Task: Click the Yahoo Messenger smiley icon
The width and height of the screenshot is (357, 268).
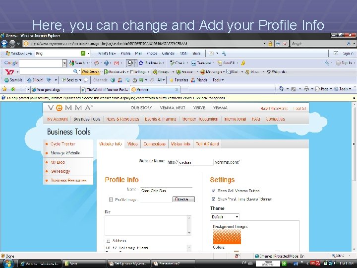Action: coord(203,72)
